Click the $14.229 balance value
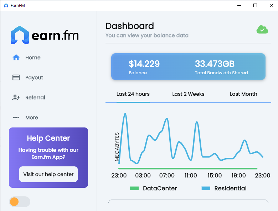 click(x=144, y=64)
